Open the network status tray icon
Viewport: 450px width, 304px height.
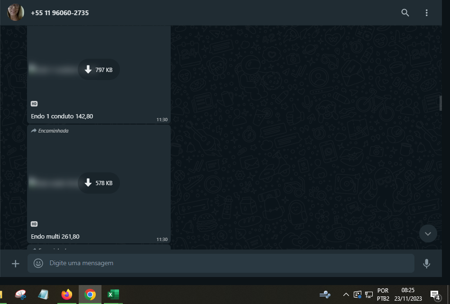click(369, 295)
